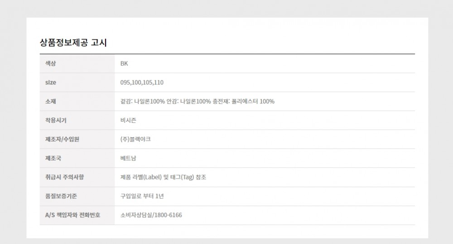The width and height of the screenshot is (453, 244).
Task: Select the size row label
Action: click(x=51, y=82)
